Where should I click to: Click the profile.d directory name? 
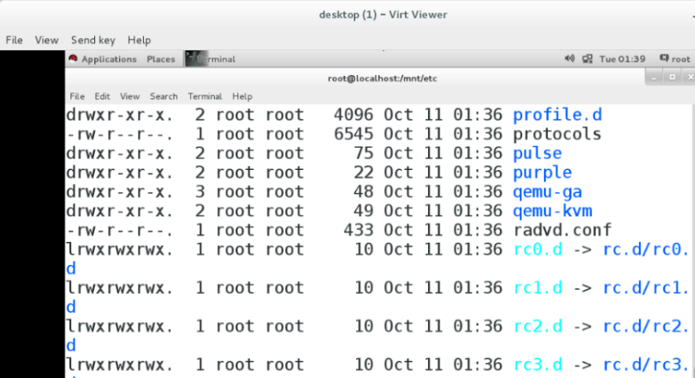pyautogui.click(x=558, y=115)
